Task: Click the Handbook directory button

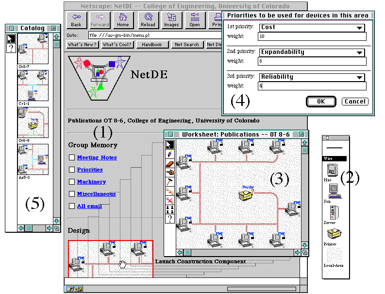Action: [152, 45]
